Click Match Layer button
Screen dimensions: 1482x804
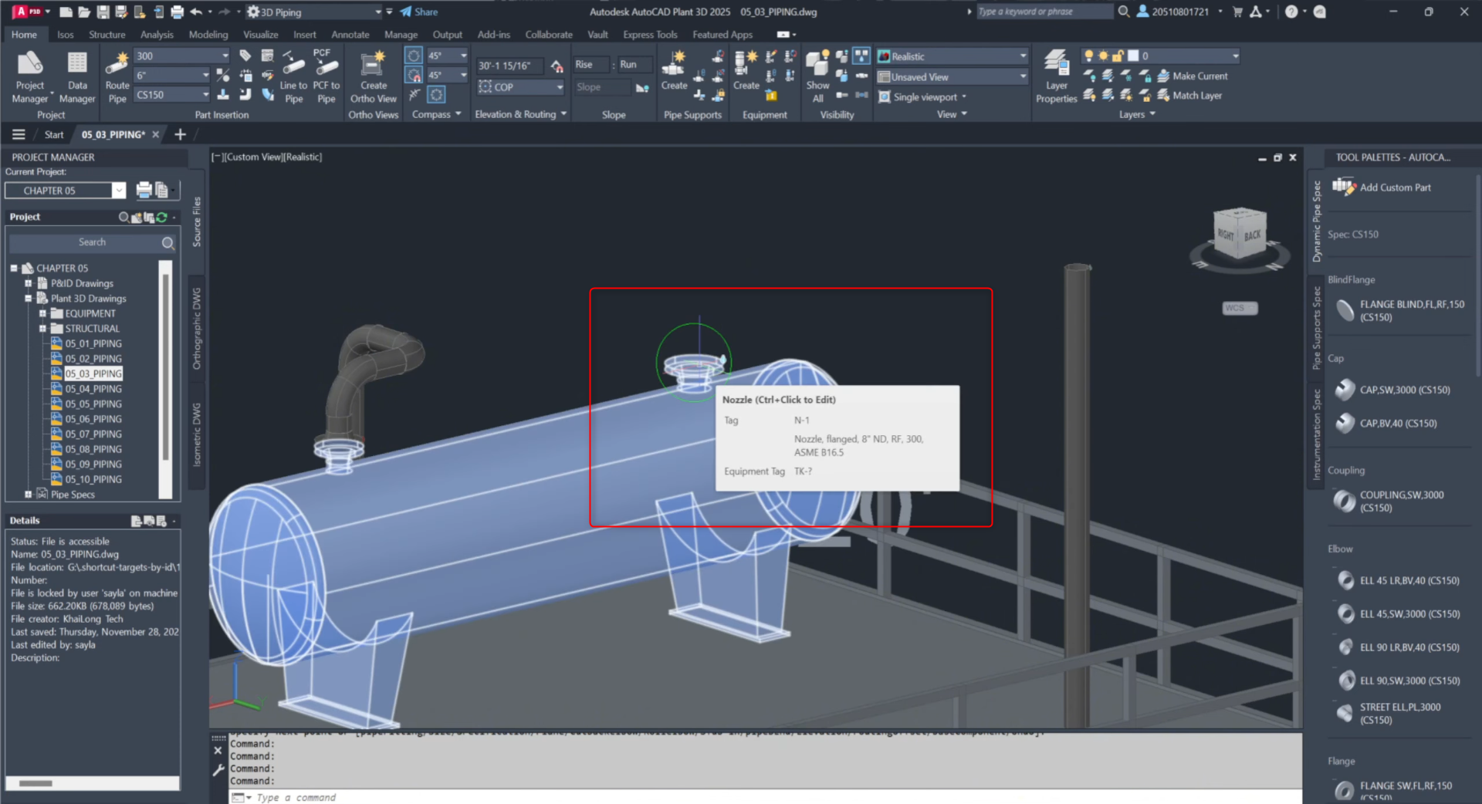point(1189,96)
